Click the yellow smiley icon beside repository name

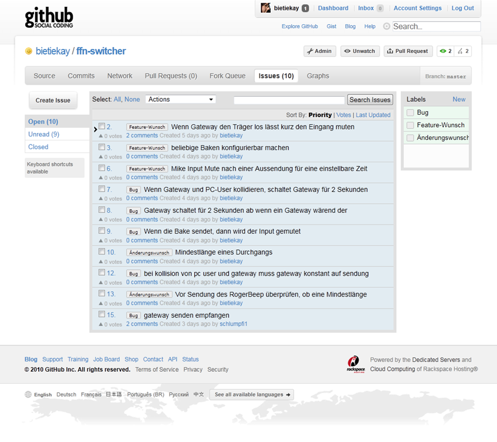click(29, 51)
